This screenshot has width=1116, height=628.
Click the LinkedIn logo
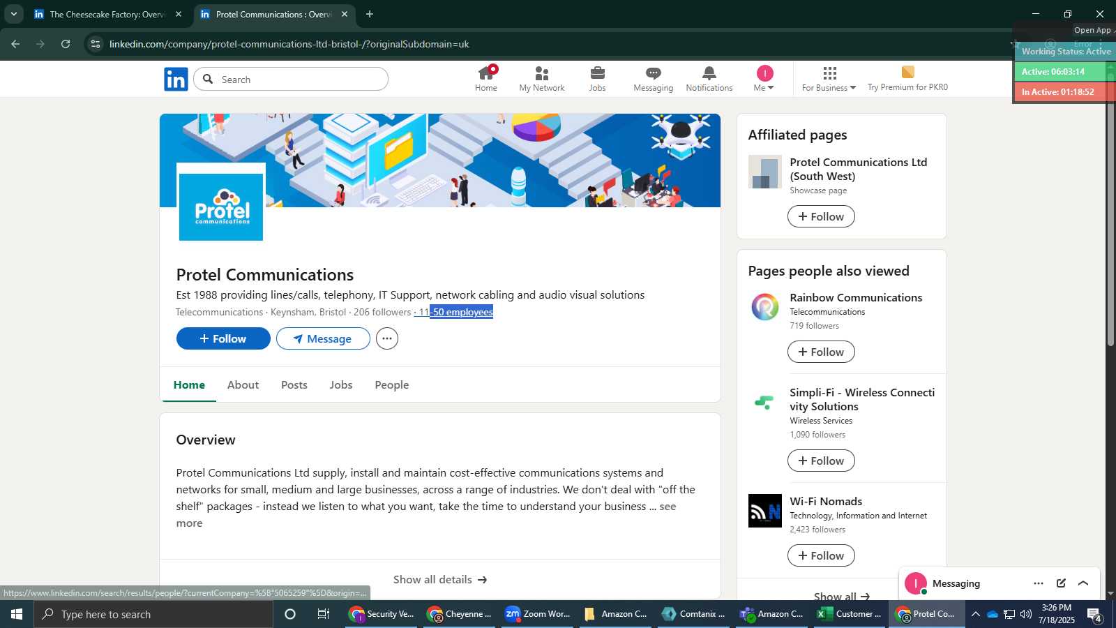(176, 79)
